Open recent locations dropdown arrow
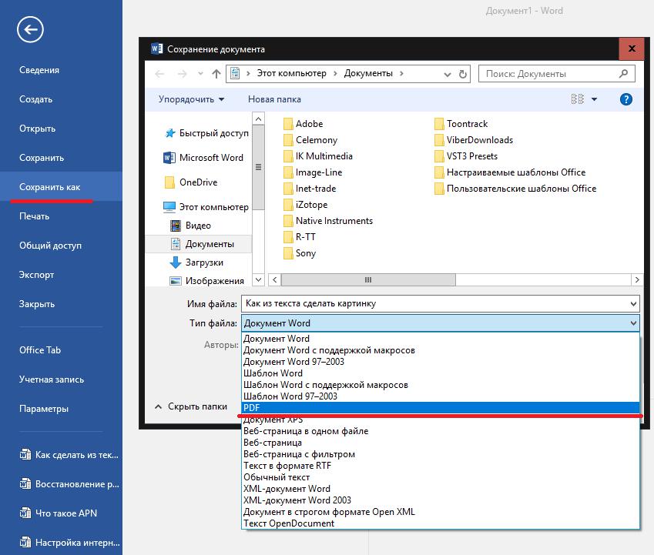Screen dimensions: 654x555 [200, 74]
